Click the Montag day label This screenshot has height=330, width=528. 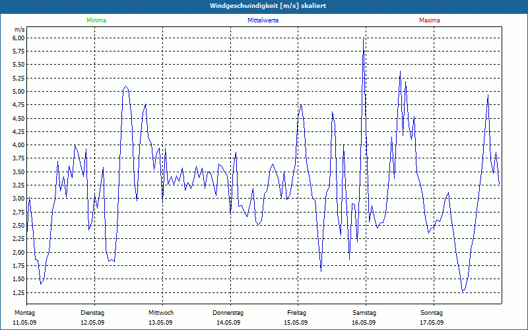[x=24, y=313]
